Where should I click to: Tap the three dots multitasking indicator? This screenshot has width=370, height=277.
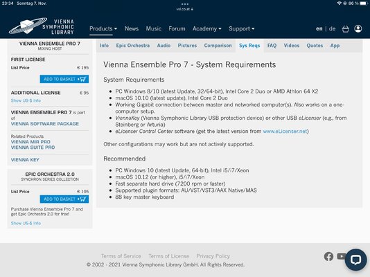(185, 4)
